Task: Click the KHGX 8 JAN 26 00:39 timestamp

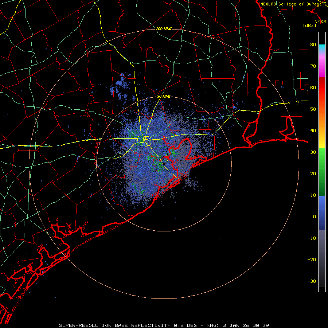Action: pos(238,325)
